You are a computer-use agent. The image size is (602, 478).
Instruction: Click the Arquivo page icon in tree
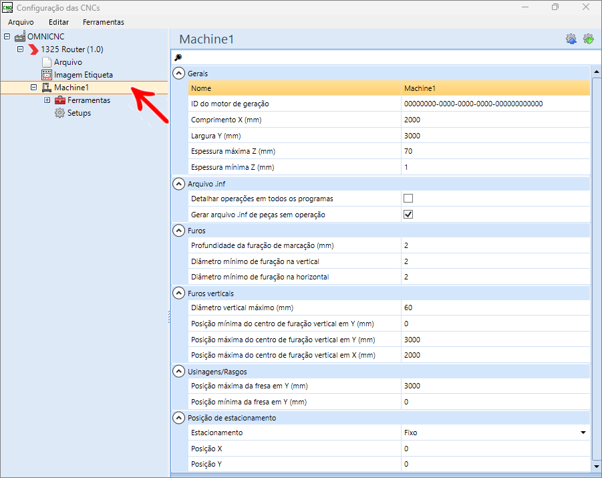pos(47,62)
